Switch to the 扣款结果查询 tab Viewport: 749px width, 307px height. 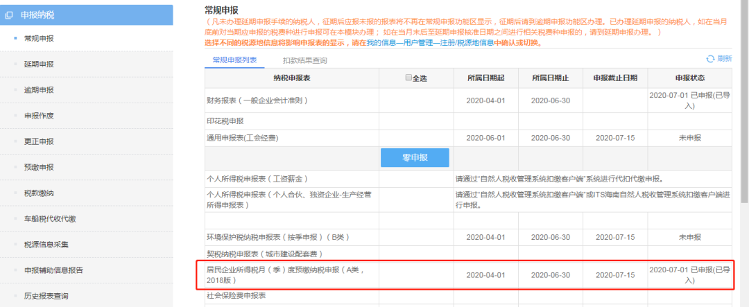point(304,60)
